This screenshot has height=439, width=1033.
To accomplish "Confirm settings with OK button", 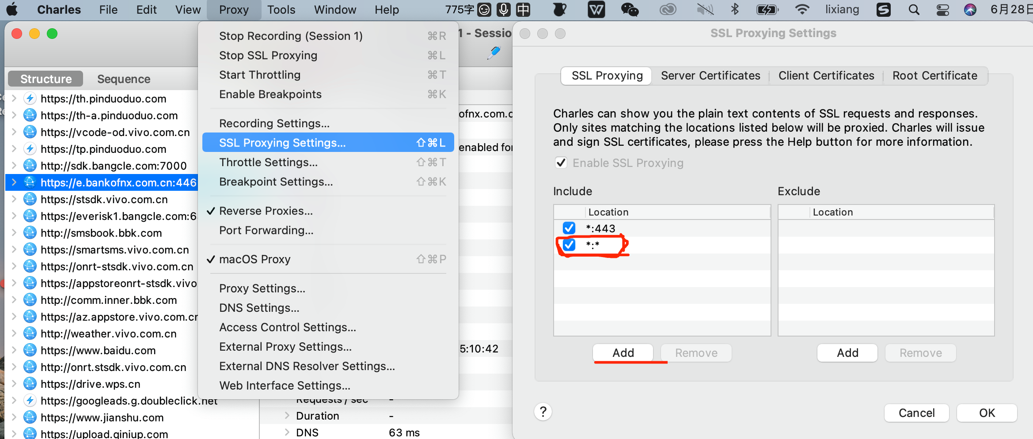I will (987, 413).
